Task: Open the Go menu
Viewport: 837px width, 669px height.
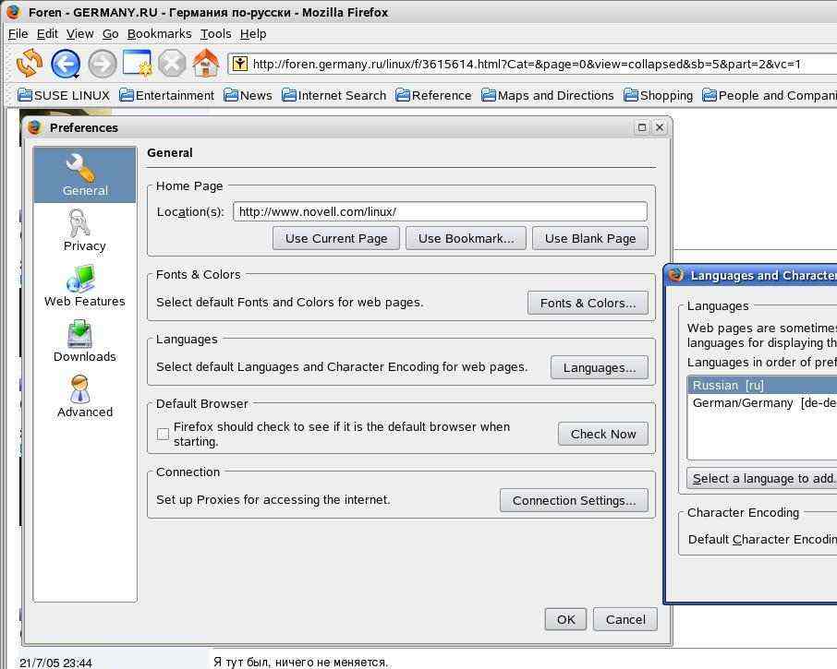Action: (111, 33)
